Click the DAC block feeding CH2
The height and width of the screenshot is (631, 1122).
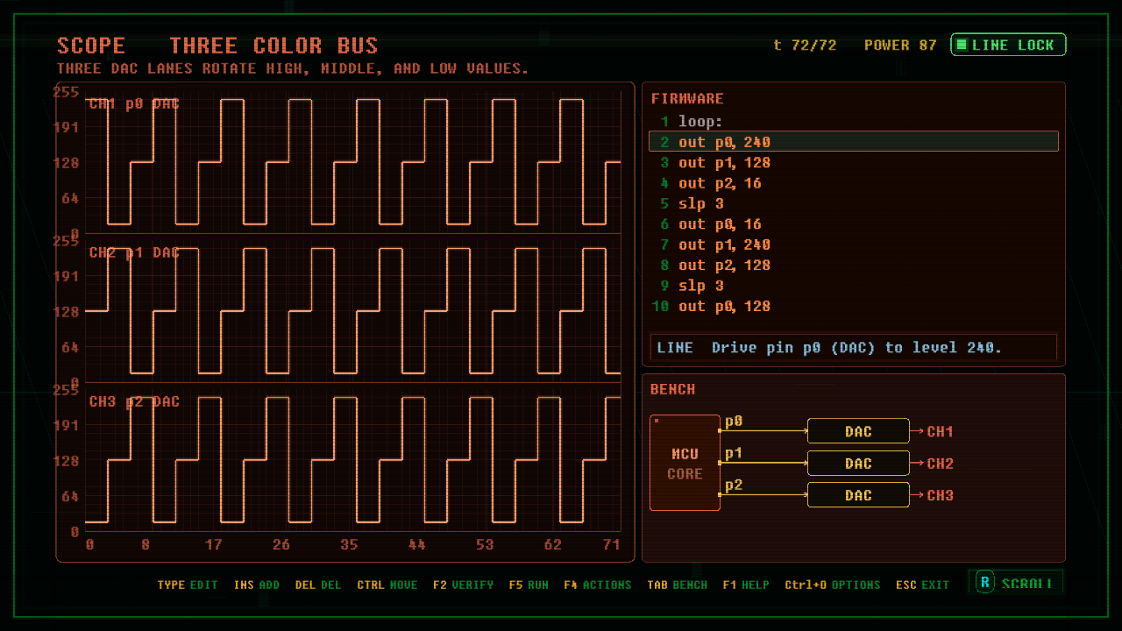[858, 463]
